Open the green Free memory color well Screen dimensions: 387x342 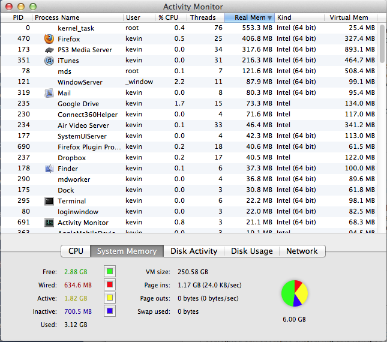pyautogui.click(x=110, y=271)
